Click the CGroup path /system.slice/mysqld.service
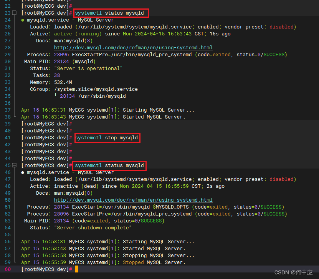The image size is (319, 279). coord(96,89)
